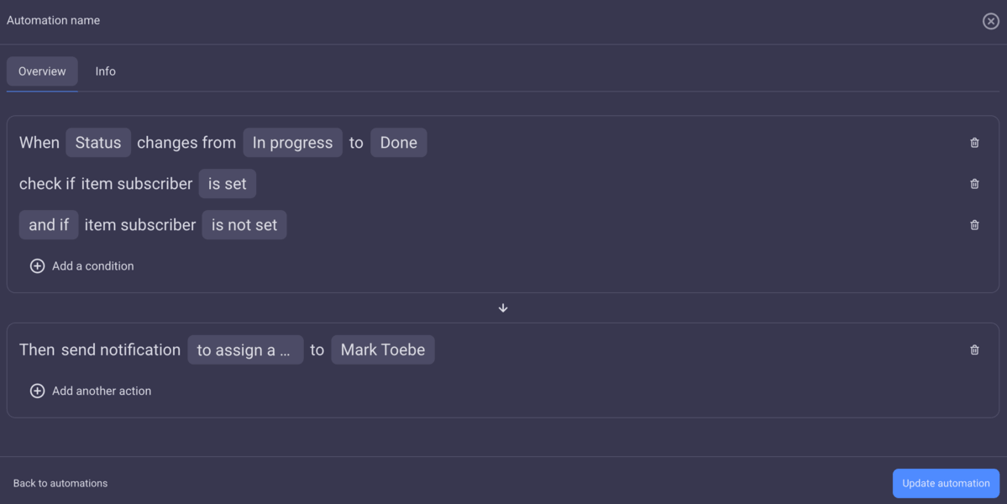
Task: Delete the 'and if' condition row
Action: [974, 224]
